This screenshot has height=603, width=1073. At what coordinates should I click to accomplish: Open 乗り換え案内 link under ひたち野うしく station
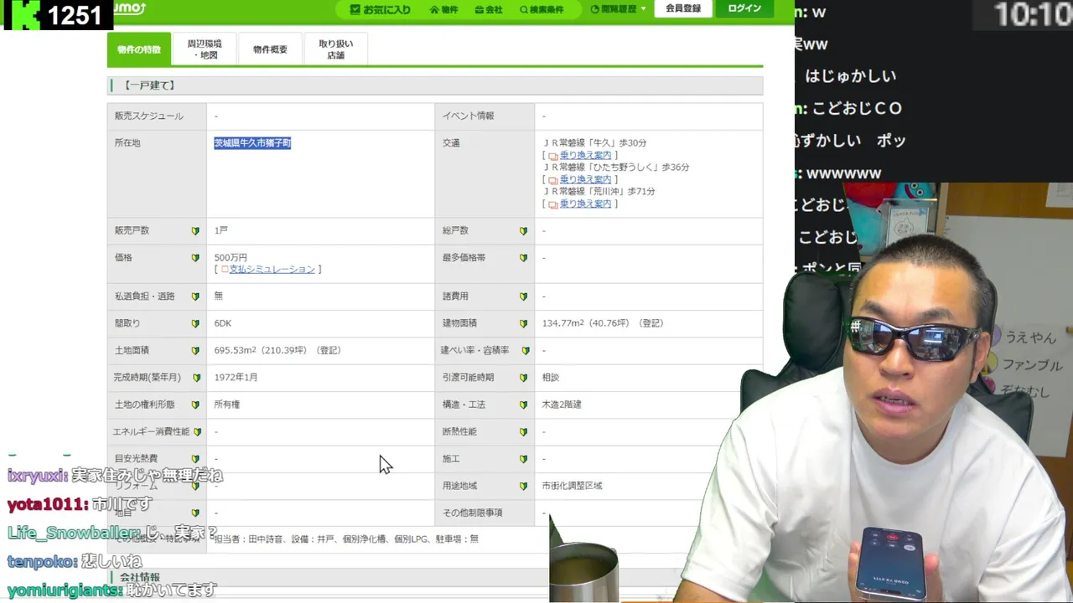585,179
